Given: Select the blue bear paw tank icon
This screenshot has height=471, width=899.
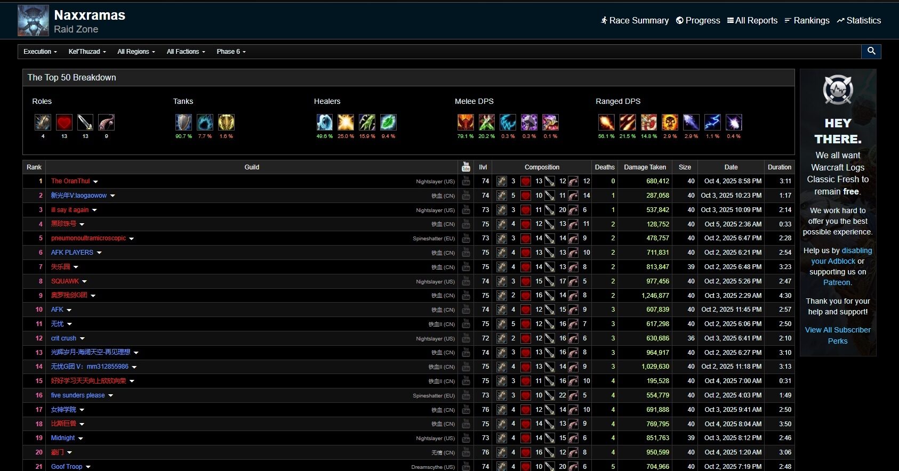Looking at the screenshot, I should click(205, 123).
